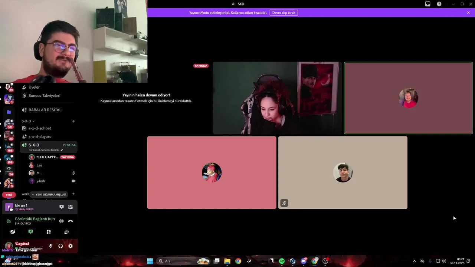Screen dimensions: 475x267
Task: Disable streamer mode with 'Devre dışı bırak'
Action: (x=284, y=13)
